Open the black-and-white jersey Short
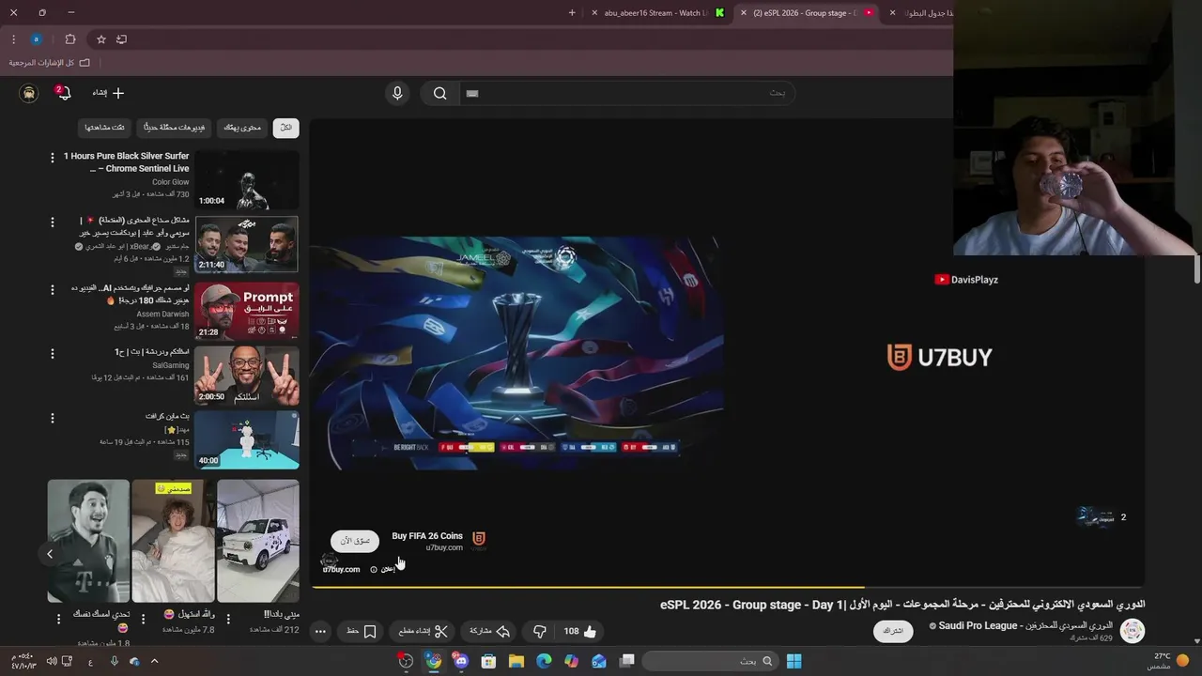Viewport: 1202px width, 676px height. [88, 541]
